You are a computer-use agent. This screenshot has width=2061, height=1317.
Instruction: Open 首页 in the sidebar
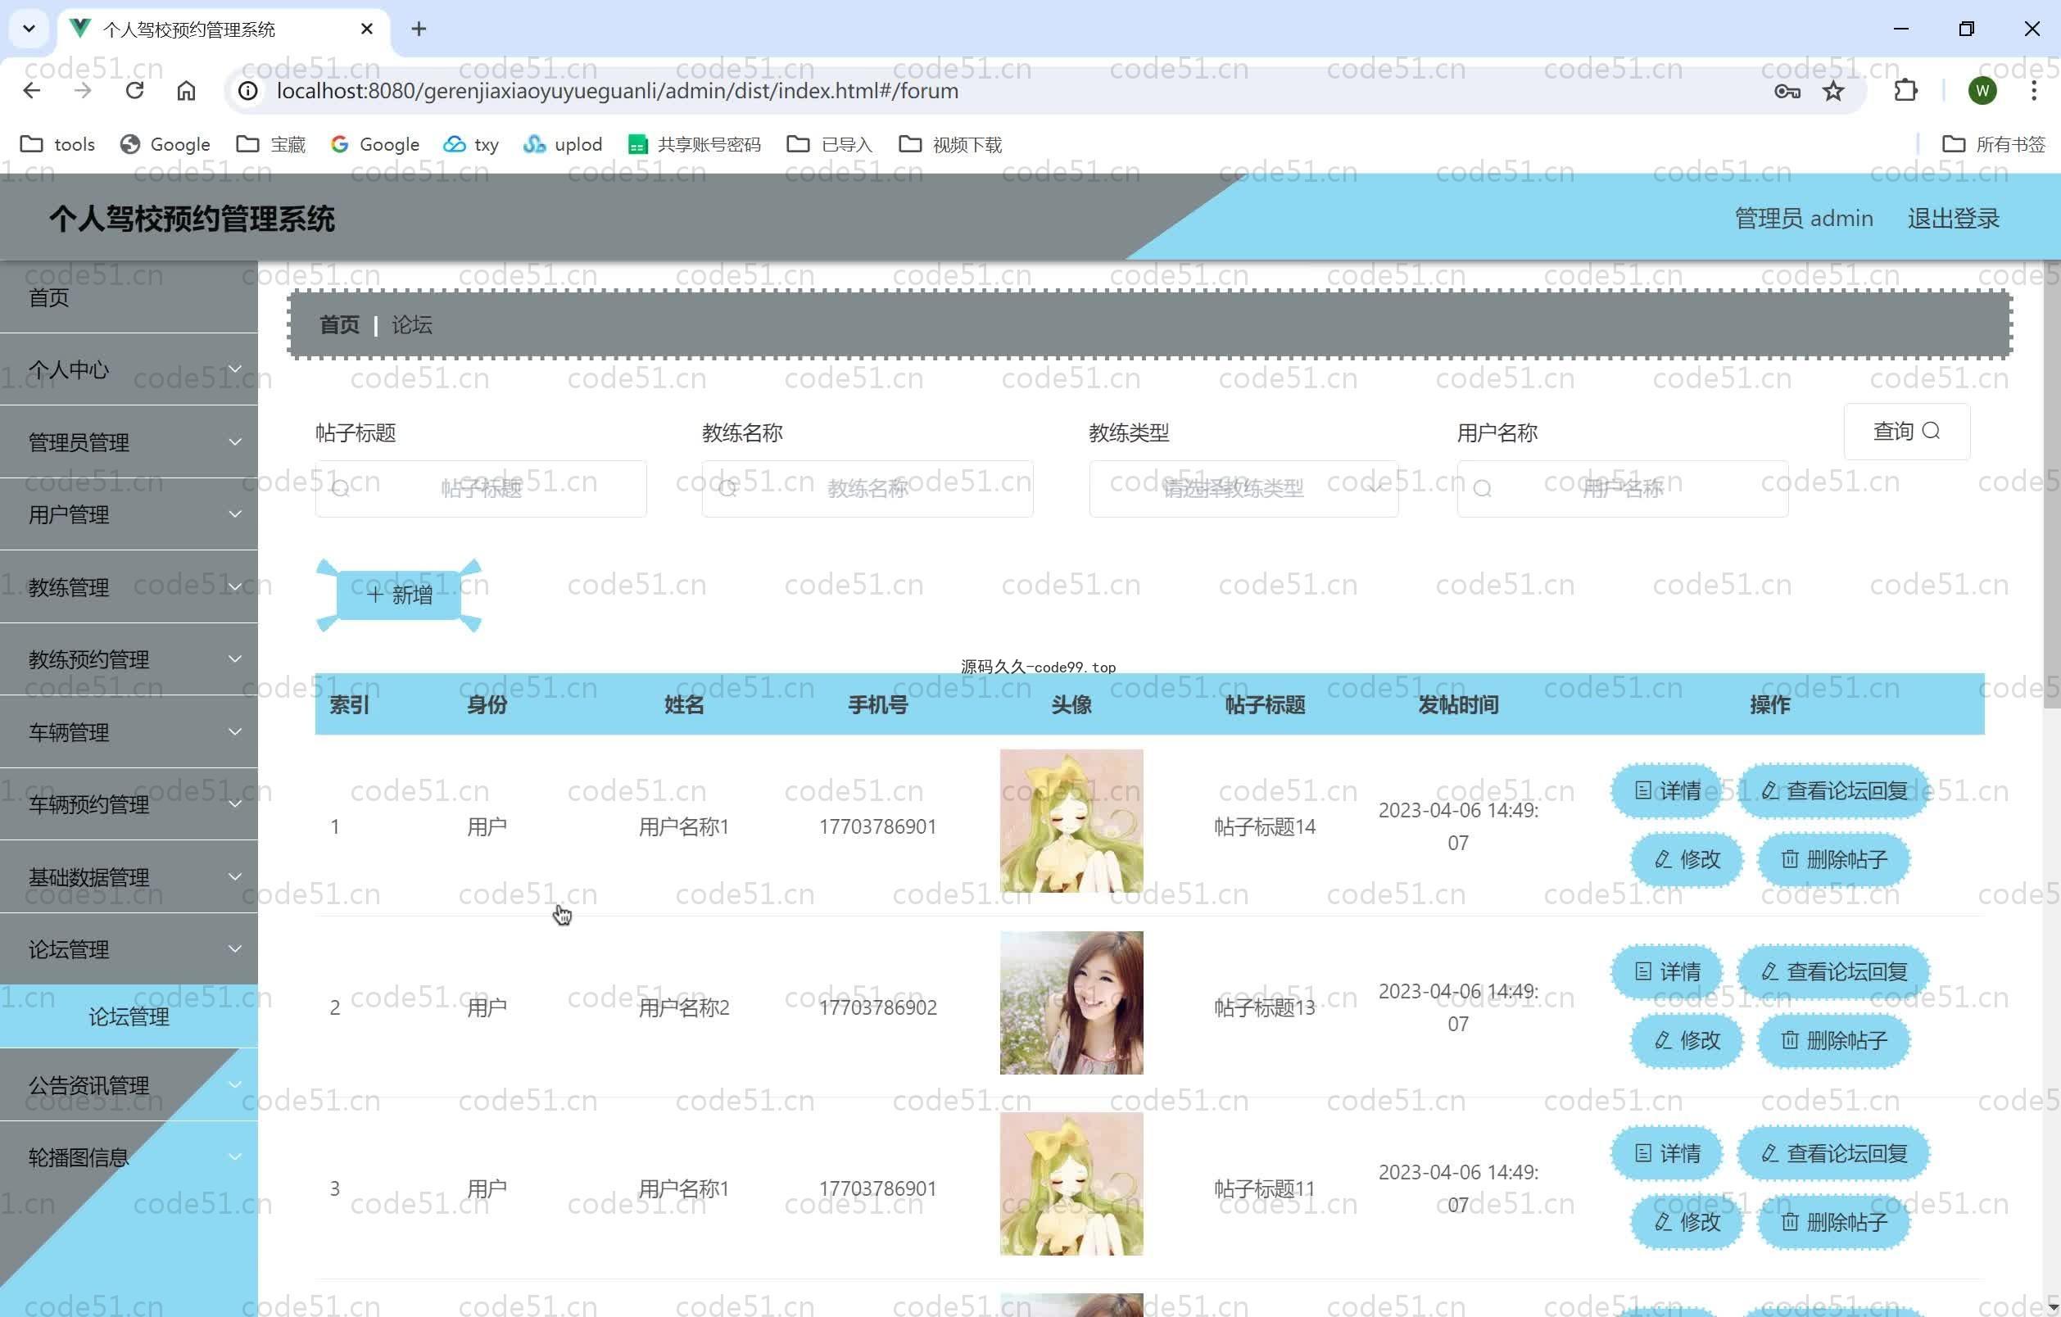coord(129,297)
